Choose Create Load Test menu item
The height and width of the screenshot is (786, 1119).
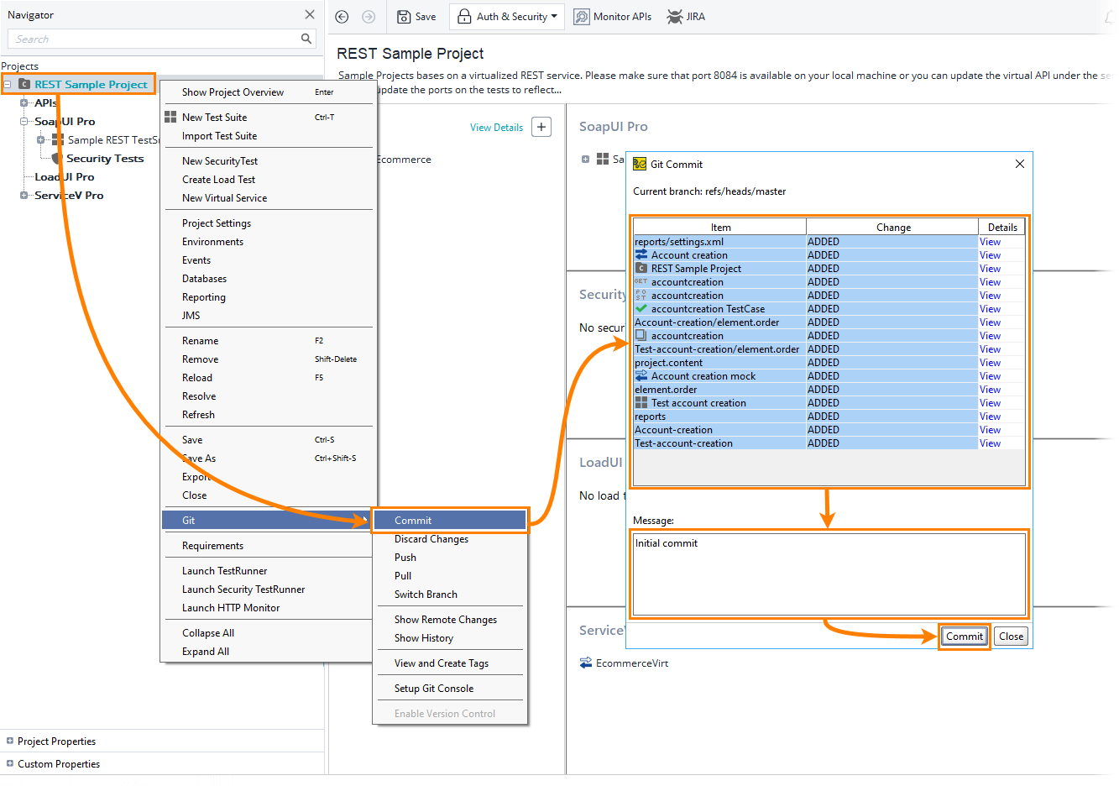[x=267, y=180]
